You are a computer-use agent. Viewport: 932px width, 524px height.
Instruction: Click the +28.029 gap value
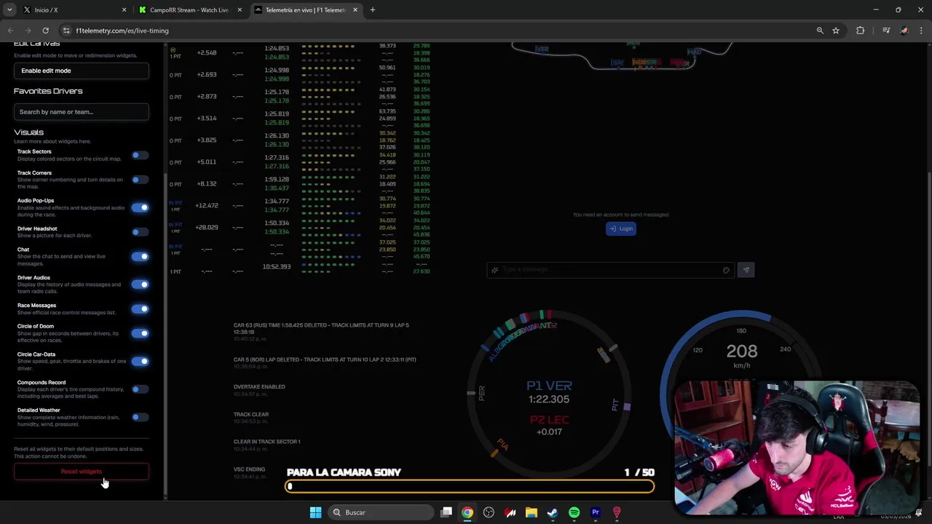coord(207,227)
